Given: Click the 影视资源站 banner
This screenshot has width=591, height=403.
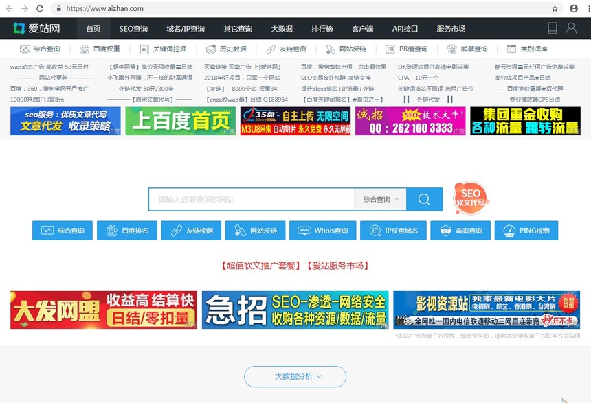Looking at the screenshot, I should [x=487, y=310].
